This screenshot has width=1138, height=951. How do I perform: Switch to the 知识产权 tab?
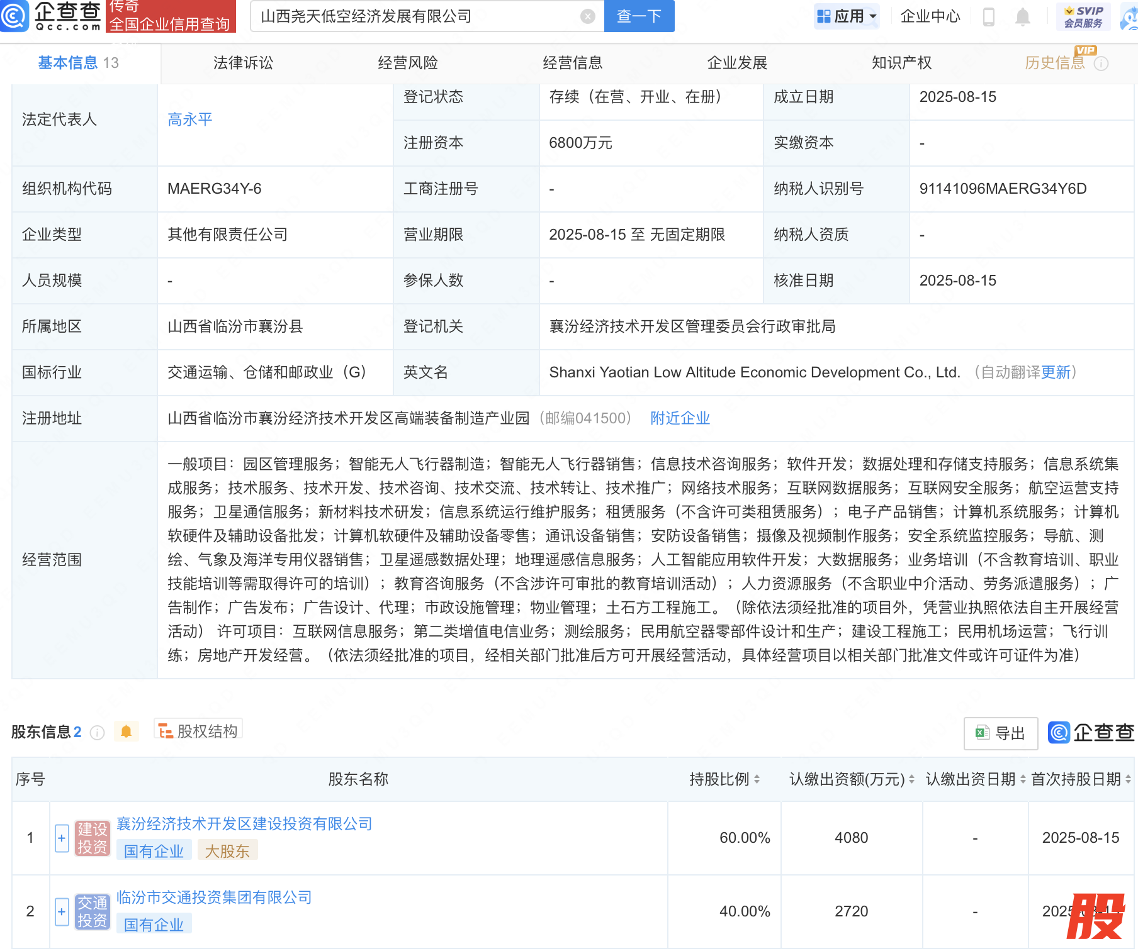tap(901, 63)
